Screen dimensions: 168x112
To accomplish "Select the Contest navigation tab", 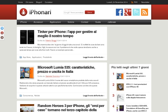I will [x=85, y=22].
